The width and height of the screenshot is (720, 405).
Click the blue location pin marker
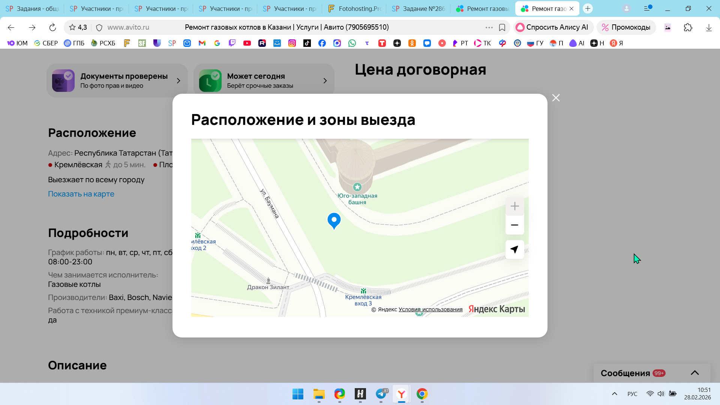point(334,220)
